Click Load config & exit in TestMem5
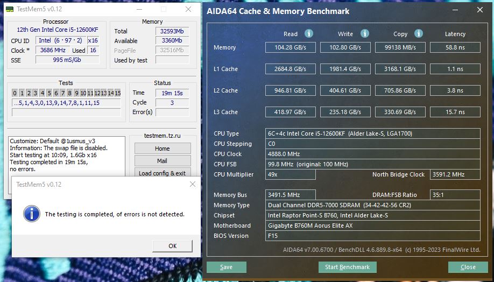 163,173
